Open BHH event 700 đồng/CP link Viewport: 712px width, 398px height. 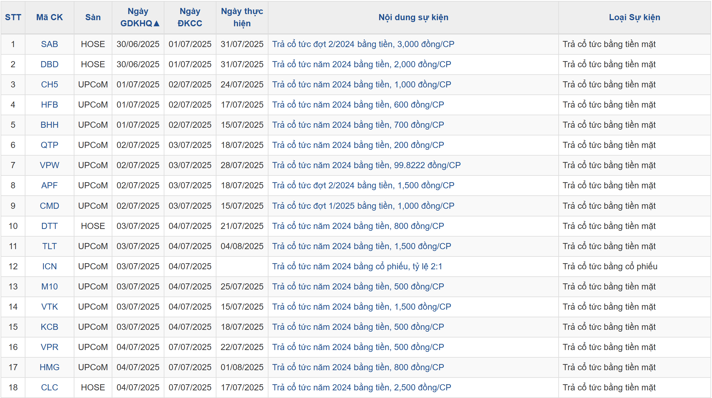coord(358,125)
